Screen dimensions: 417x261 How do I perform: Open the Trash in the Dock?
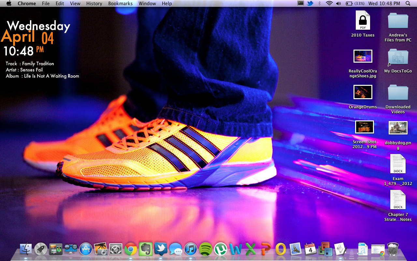[393, 249]
